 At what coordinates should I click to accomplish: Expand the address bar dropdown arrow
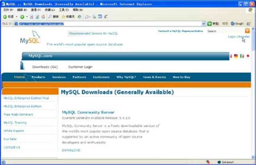pyautogui.click(x=203, y=24)
